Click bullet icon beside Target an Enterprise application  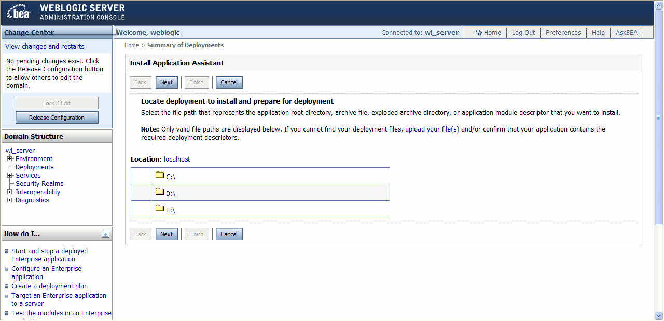(x=7, y=296)
